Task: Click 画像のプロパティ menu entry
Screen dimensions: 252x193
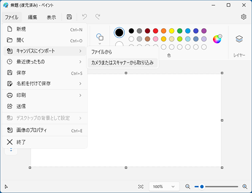Action: (x=44, y=130)
